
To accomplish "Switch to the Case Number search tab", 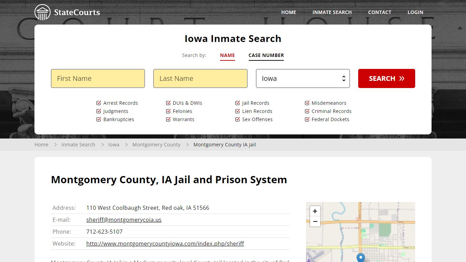I will 266,55.
